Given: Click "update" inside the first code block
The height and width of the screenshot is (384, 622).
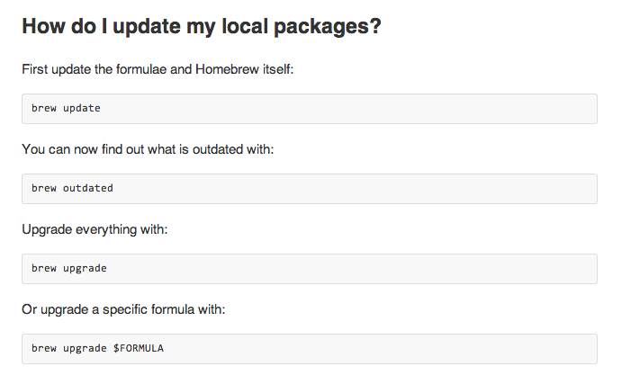Looking at the screenshot, I should point(82,108).
